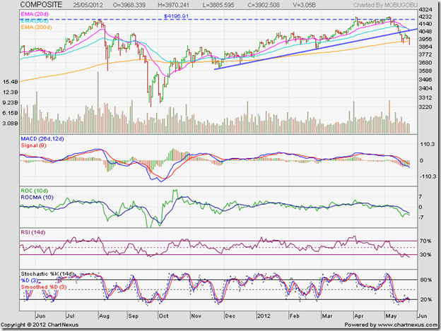This screenshot has height=331, width=441.
Task: Click the Copyright 2012 ChartNexus text
Action: (x=40, y=325)
